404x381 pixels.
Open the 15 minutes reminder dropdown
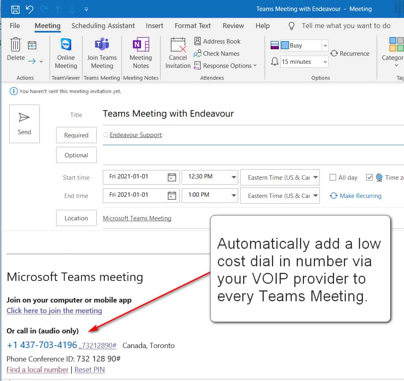[325, 62]
